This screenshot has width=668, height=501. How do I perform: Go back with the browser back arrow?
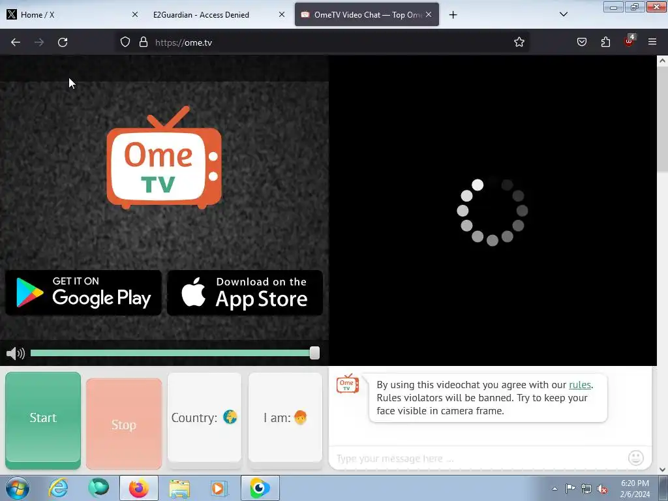pos(16,42)
